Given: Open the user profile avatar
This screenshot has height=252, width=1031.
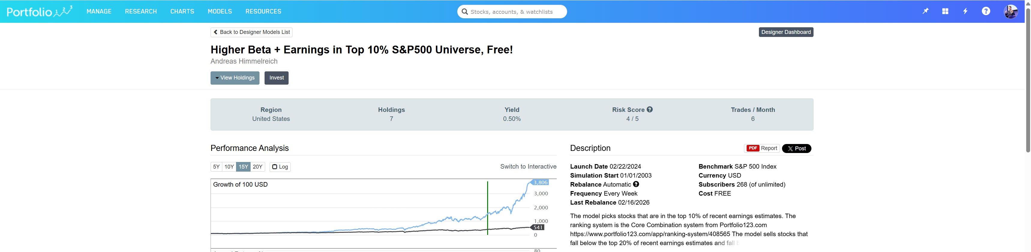Looking at the screenshot, I should pos(1011,11).
